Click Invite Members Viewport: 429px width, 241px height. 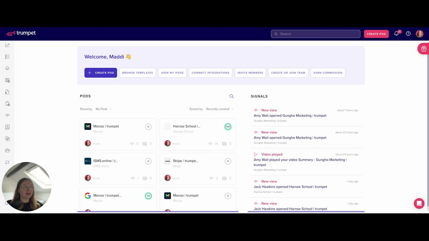(x=250, y=73)
